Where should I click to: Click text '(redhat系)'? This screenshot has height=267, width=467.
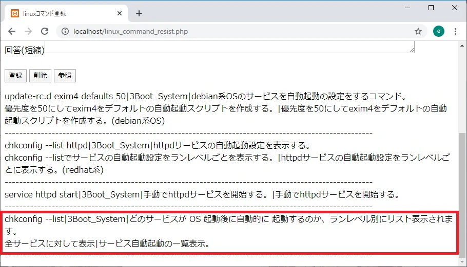83,170
